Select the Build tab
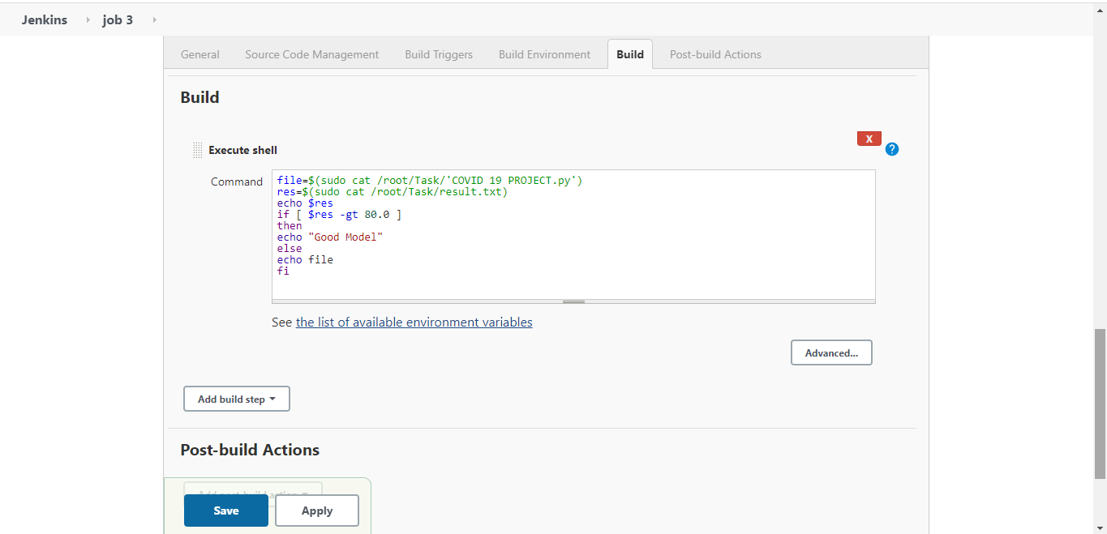The height and width of the screenshot is (534, 1107). 629,53
